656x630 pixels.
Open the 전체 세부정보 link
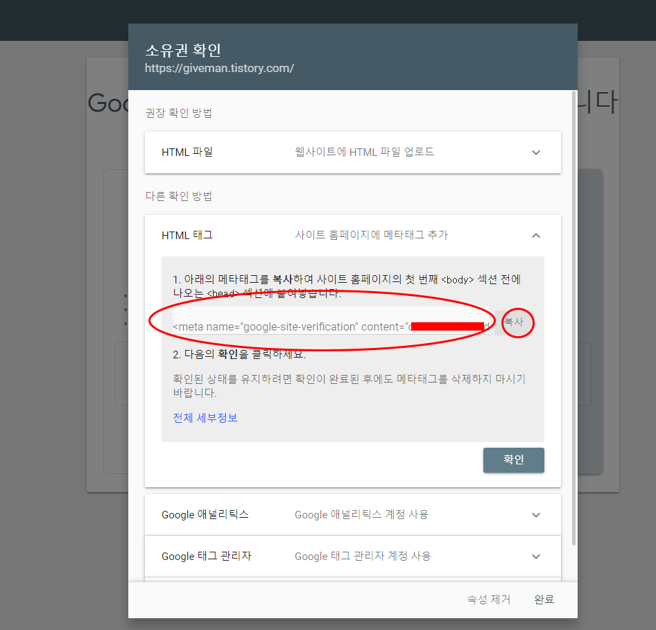click(205, 418)
